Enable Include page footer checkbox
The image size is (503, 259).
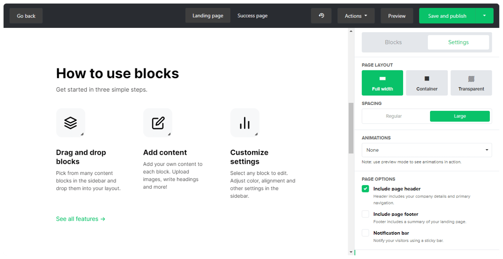pos(365,214)
